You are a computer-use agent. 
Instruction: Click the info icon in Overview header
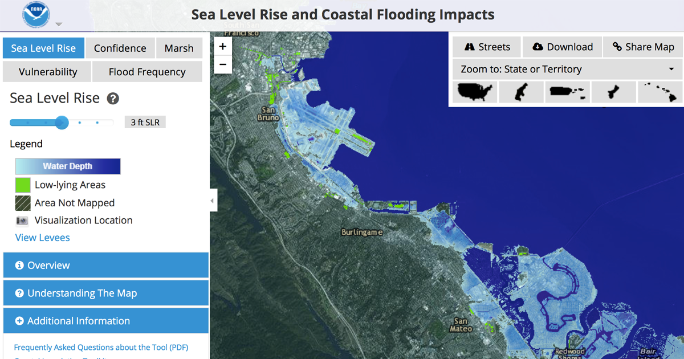pyautogui.click(x=19, y=266)
